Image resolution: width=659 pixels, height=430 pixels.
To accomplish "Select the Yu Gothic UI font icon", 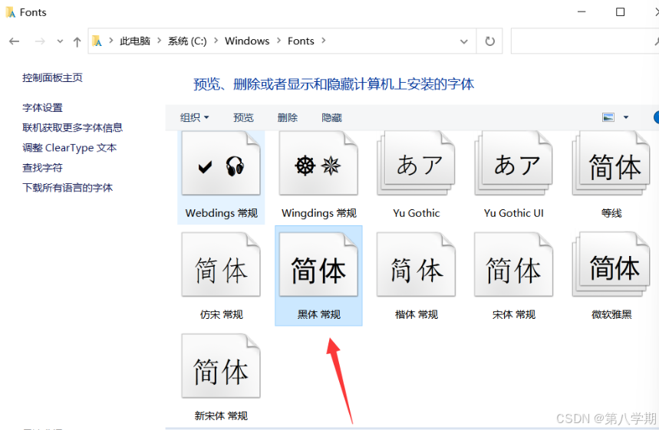I will point(513,164).
